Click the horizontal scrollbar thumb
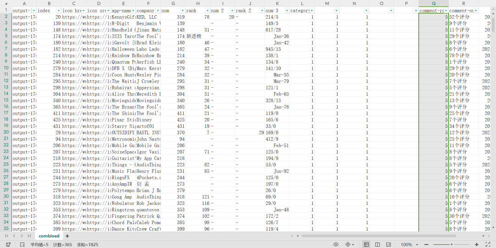 click(378, 236)
